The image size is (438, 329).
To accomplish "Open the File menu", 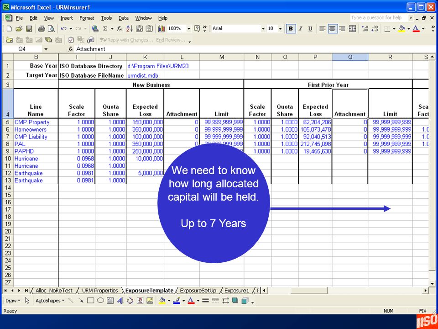I will [x=19, y=18].
